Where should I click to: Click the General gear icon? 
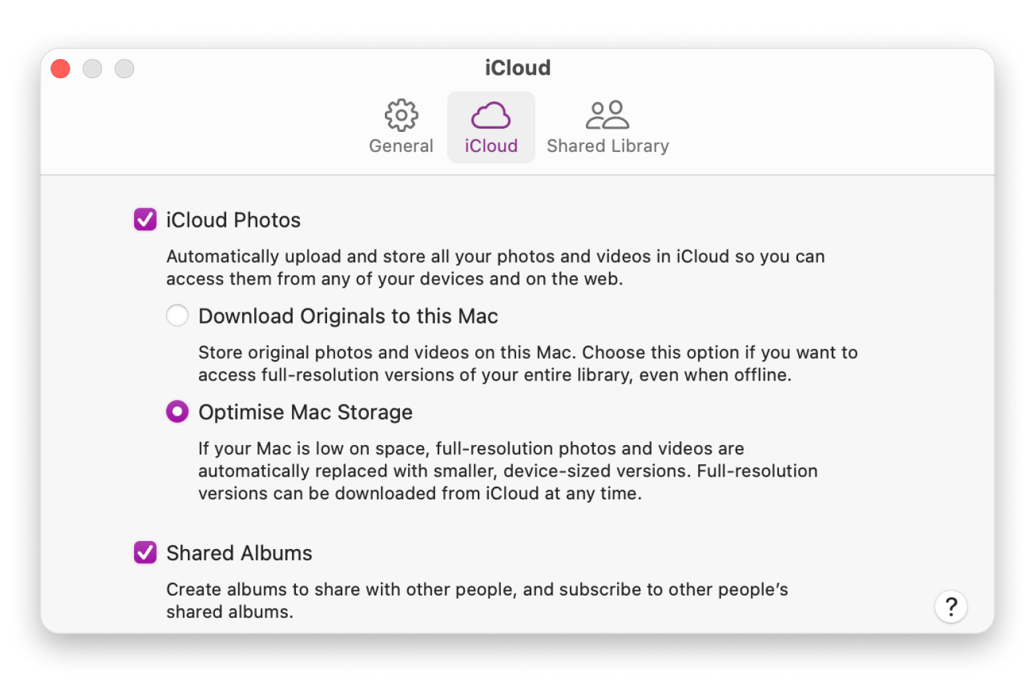401,115
